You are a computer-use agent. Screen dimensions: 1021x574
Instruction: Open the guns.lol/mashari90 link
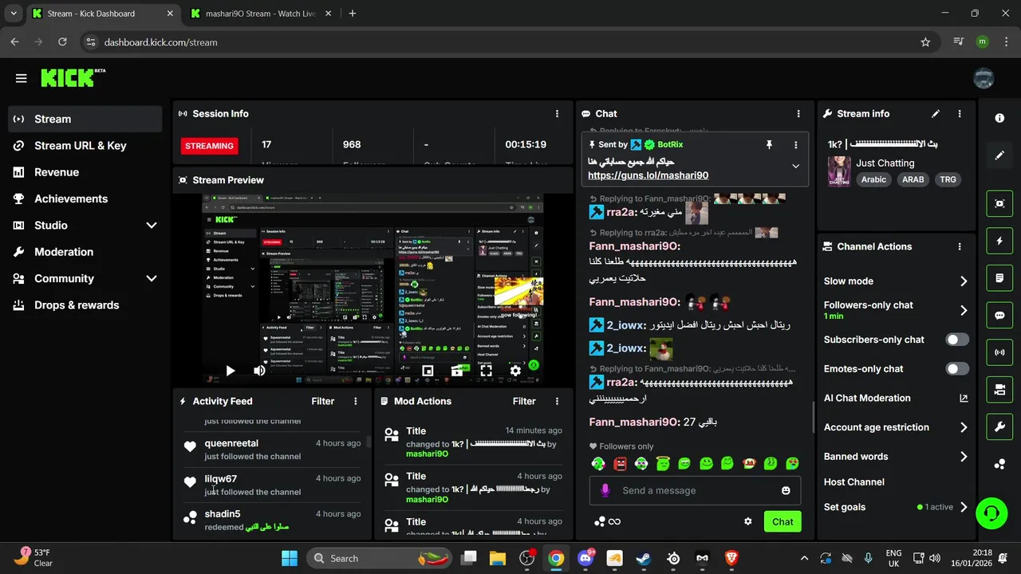(648, 175)
